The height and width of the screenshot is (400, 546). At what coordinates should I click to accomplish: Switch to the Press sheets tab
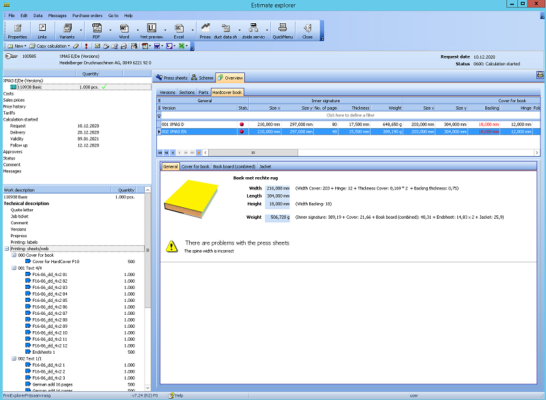click(172, 78)
